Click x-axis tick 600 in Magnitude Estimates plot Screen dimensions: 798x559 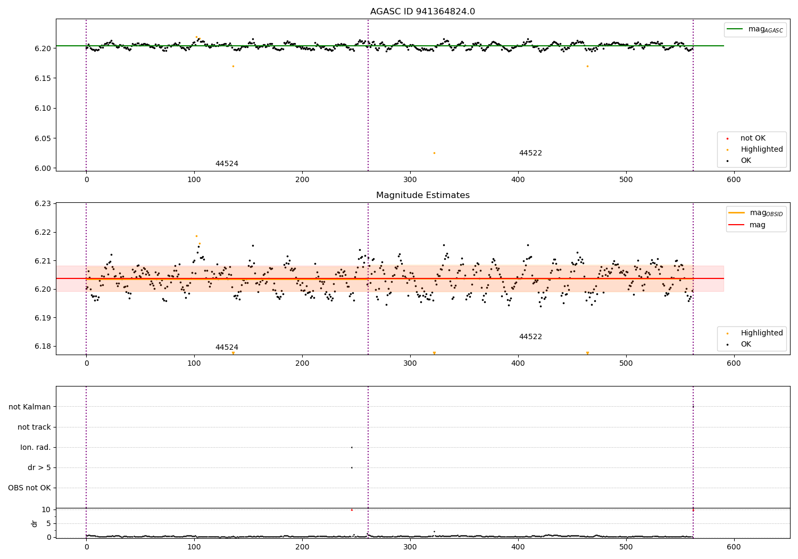click(734, 364)
